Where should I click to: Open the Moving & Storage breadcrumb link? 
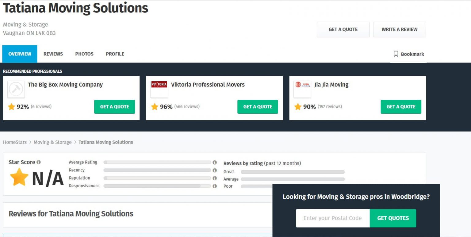click(52, 142)
